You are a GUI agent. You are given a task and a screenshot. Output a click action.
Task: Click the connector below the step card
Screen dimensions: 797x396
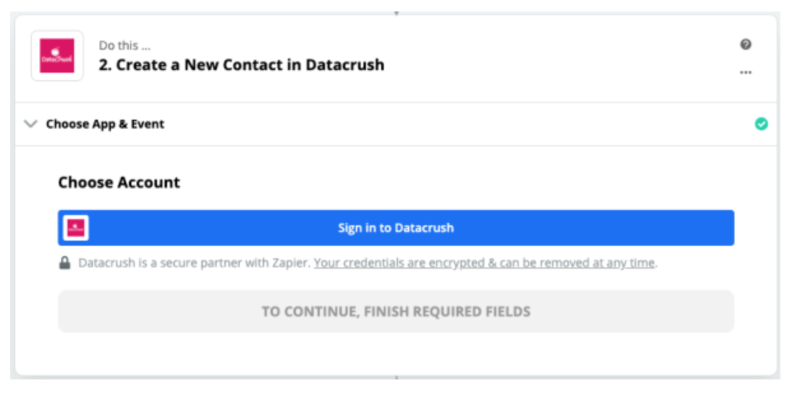396,378
